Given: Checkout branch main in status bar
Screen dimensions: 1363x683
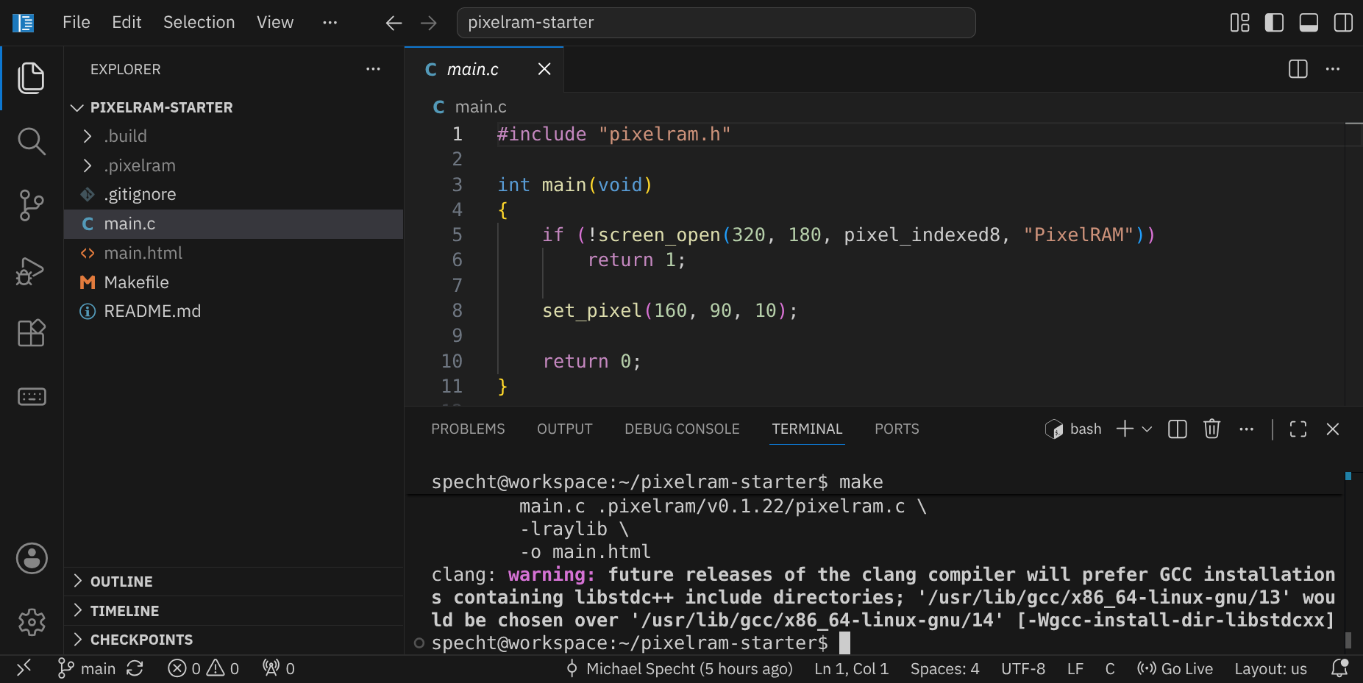Looking at the screenshot, I should click(x=87, y=668).
